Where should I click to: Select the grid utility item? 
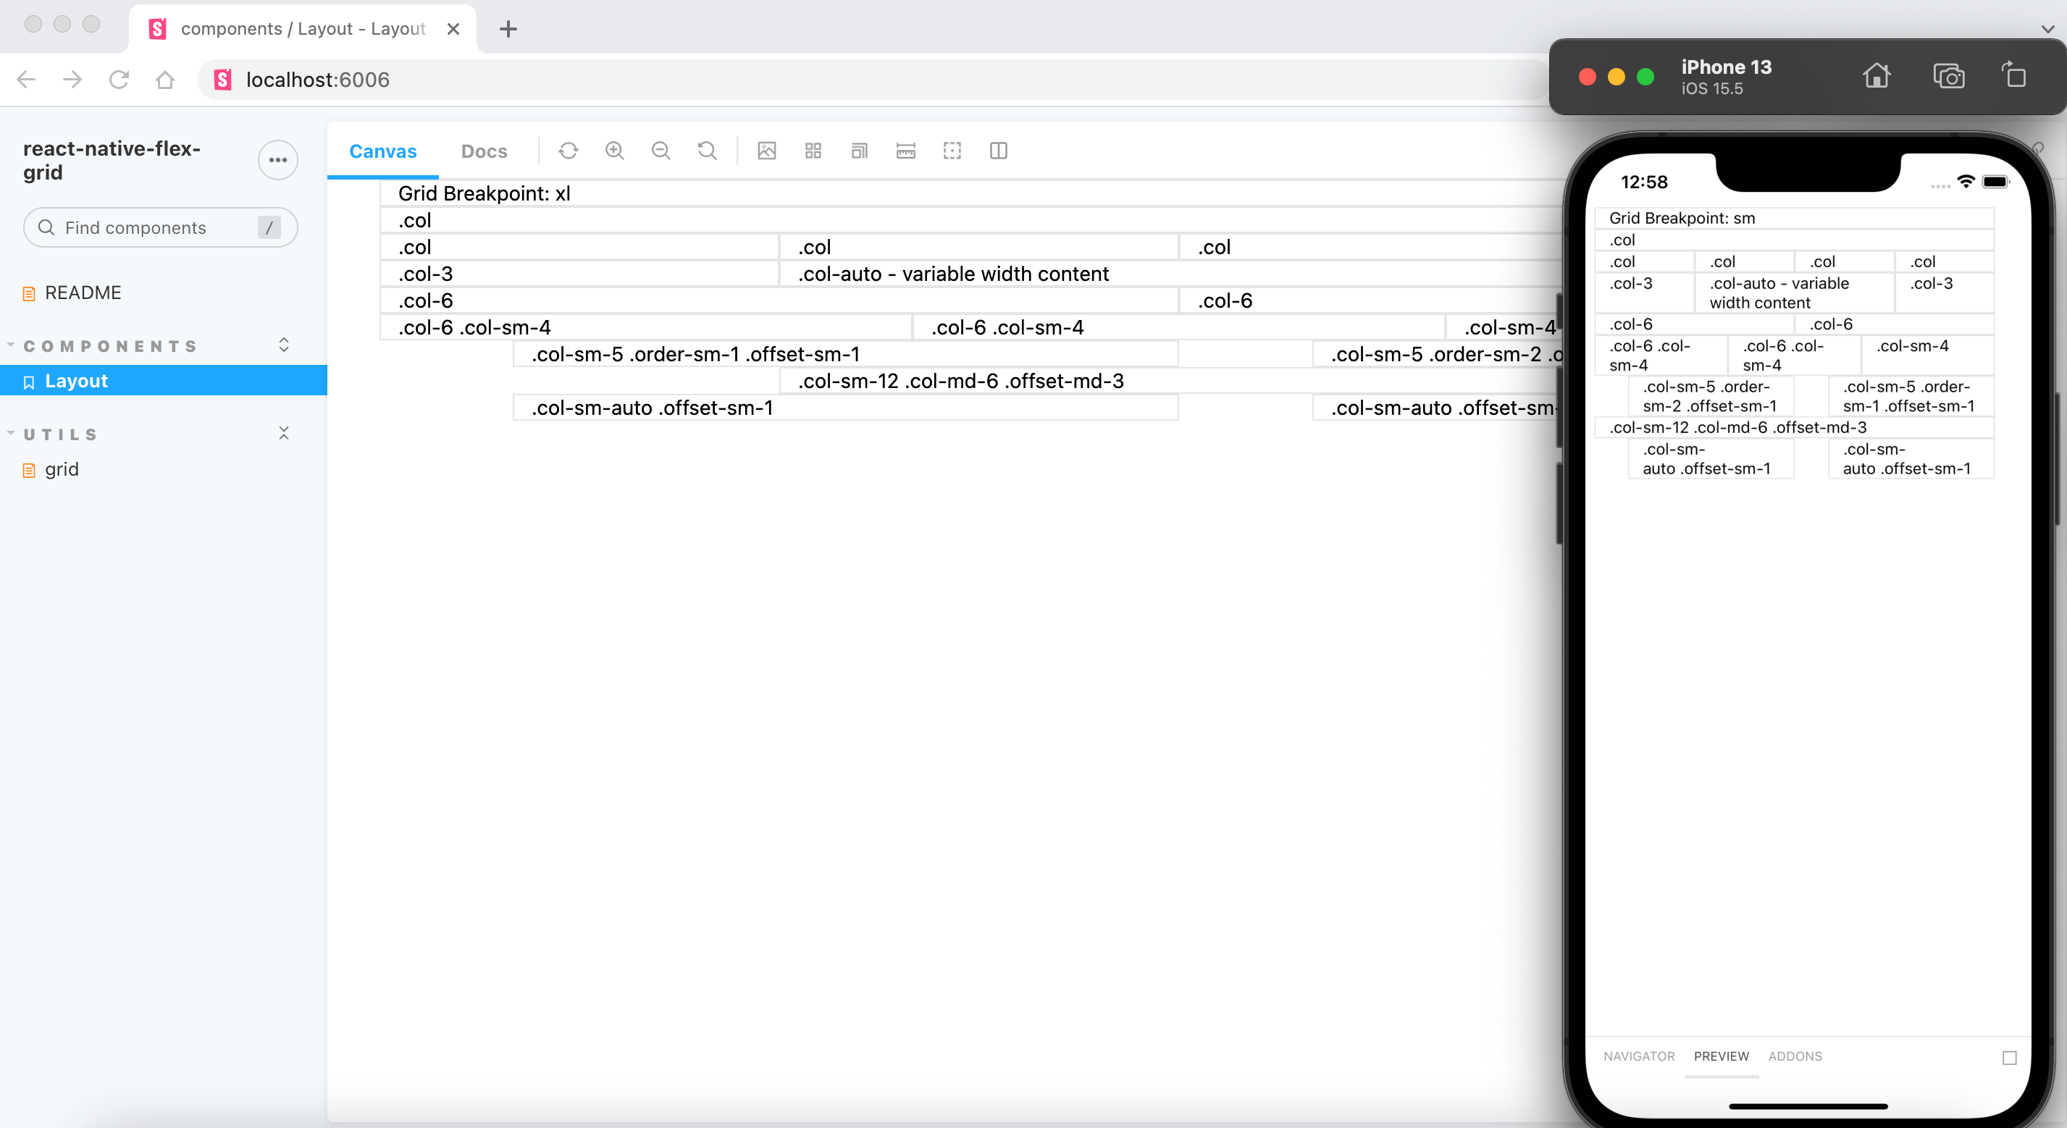(61, 470)
